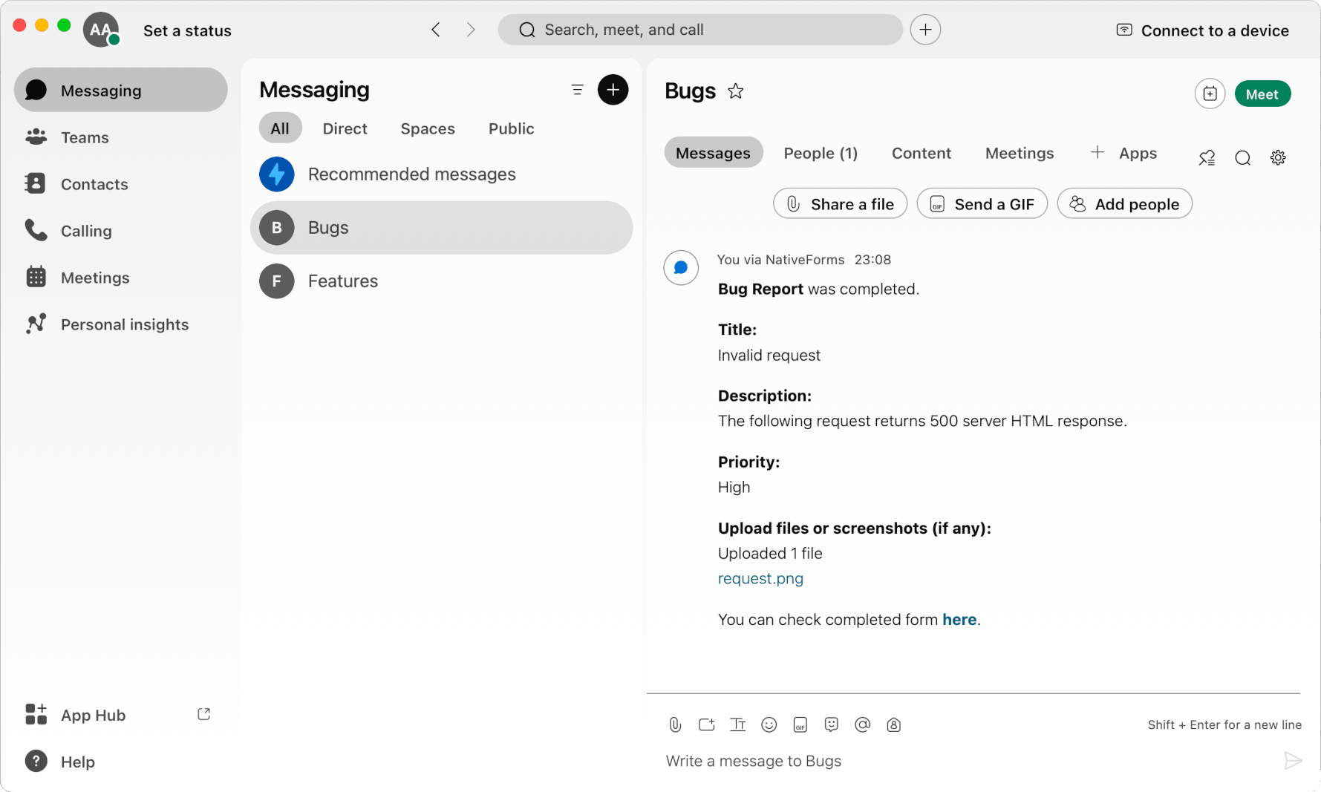Viewport: 1321px width, 792px height.
Task: Open the message list filter icon
Action: (577, 90)
